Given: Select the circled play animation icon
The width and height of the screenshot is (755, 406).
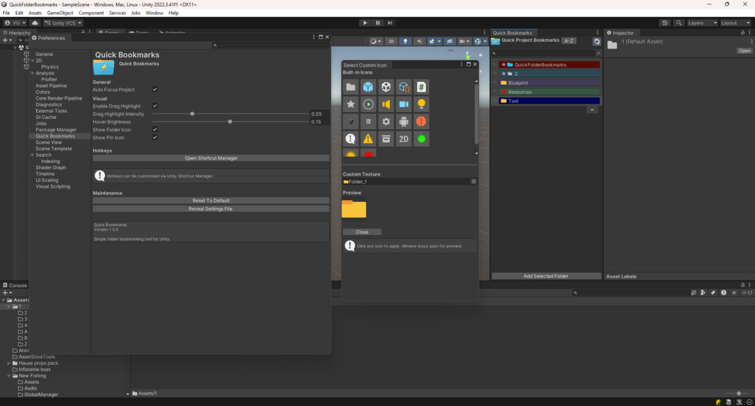Looking at the screenshot, I should (369, 104).
